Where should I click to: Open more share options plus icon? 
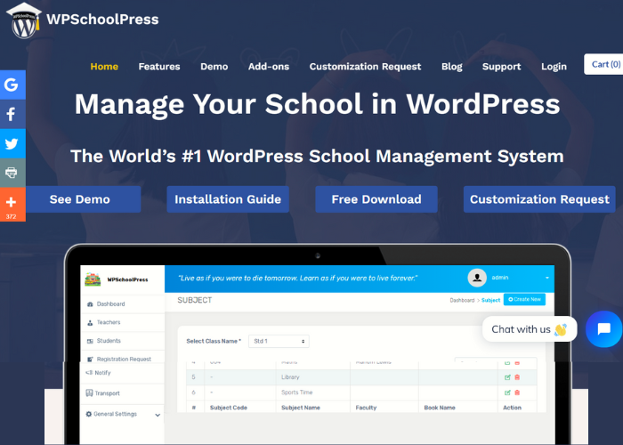(x=12, y=202)
